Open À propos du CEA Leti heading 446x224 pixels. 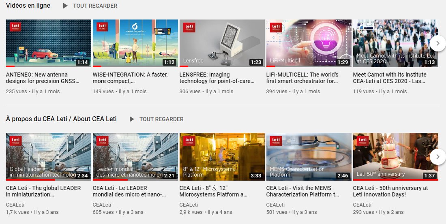pos(61,119)
